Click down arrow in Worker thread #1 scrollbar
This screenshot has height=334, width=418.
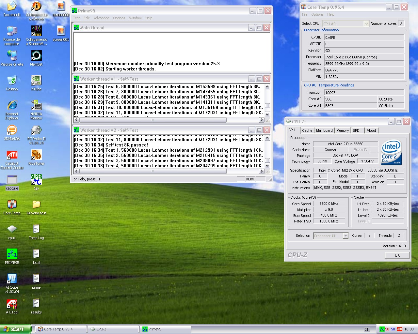[x=267, y=114]
